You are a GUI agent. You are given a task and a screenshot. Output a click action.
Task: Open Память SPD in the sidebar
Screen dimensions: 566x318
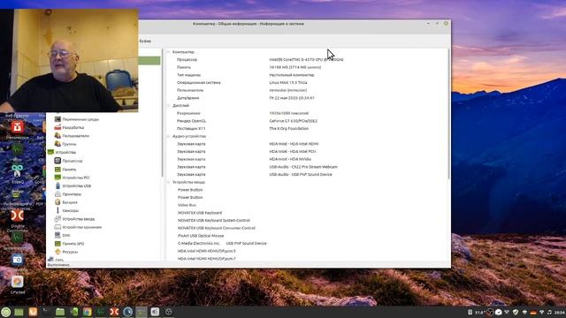[73, 244]
